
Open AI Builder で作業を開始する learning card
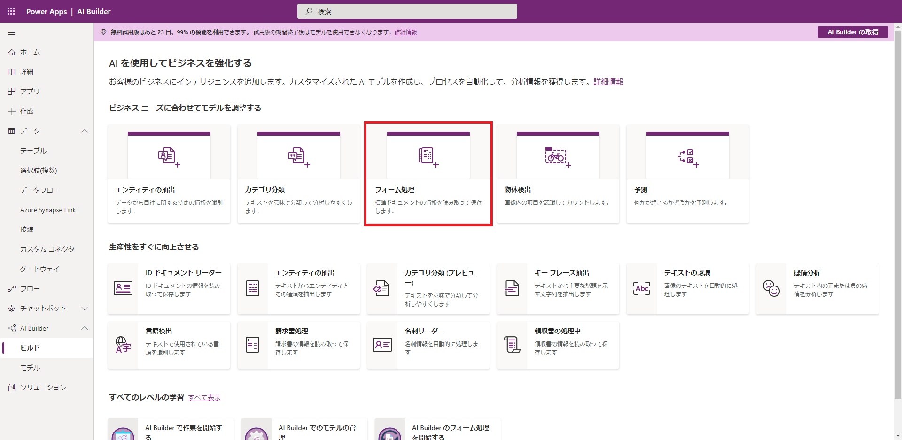[171, 429]
